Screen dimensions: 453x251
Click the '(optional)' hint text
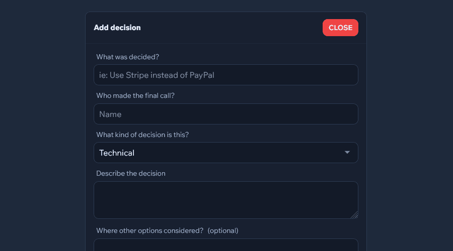coord(223,230)
